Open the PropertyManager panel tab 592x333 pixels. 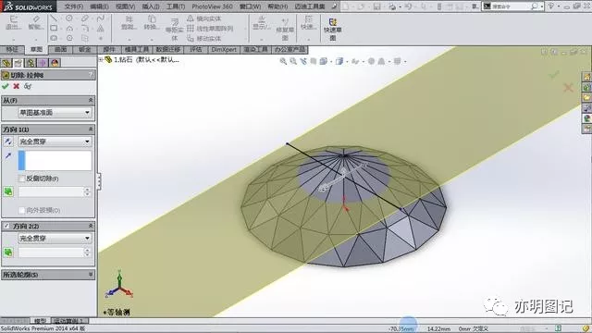(18, 63)
